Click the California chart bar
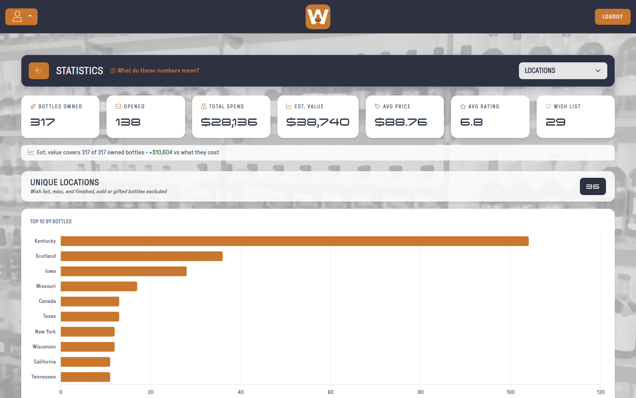This screenshot has width=636, height=398. click(85, 362)
